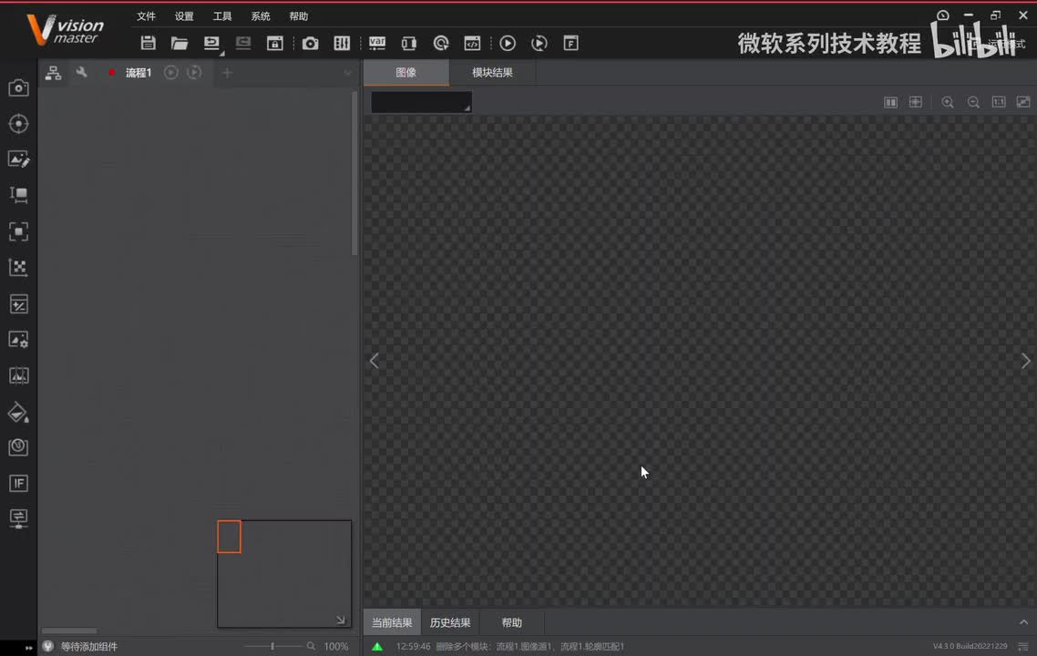Open the 设置 menu
The image size is (1037, 656).
[x=184, y=15]
